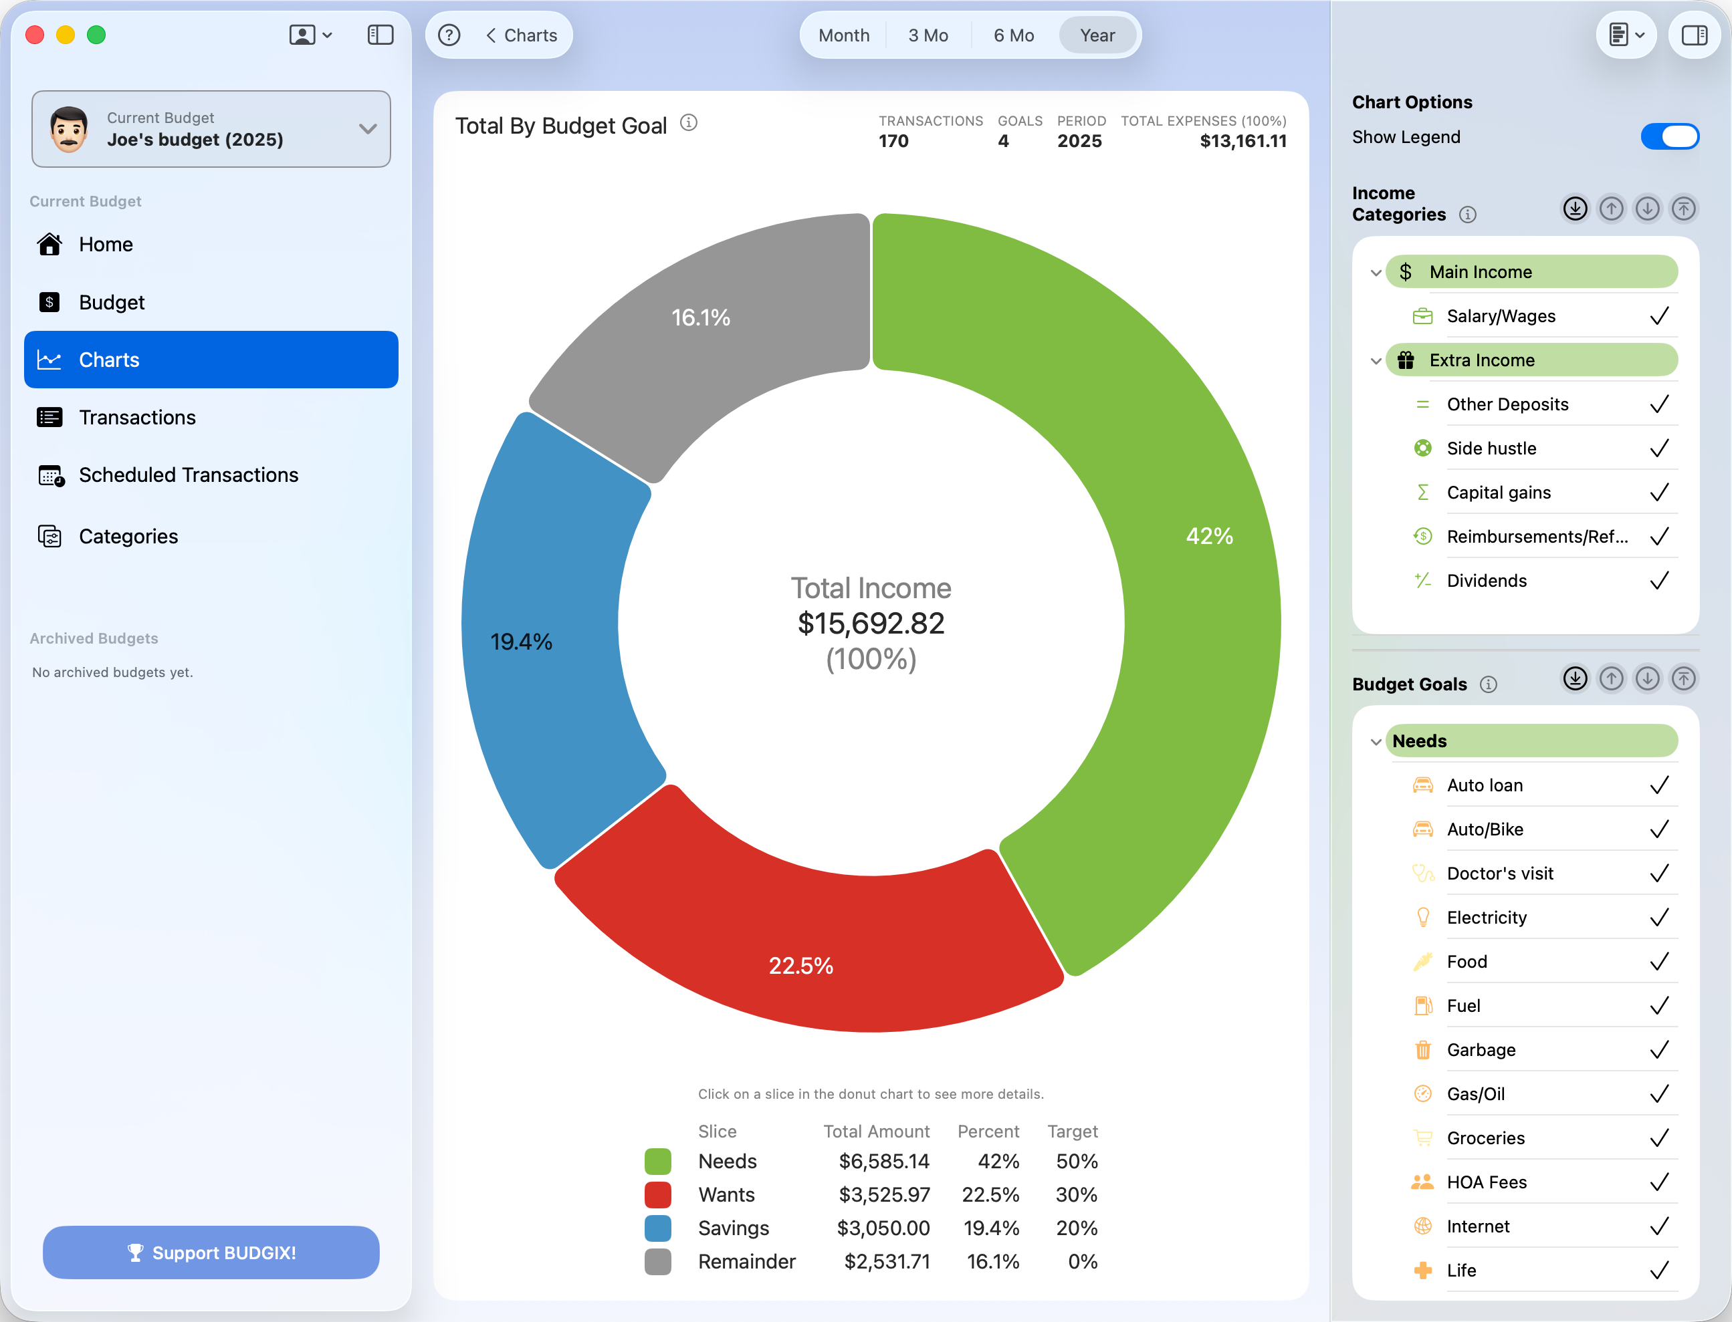This screenshot has width=1732, height=1322.
Task: Click the info icon next to Income Categories
Action: point(1467,215)
